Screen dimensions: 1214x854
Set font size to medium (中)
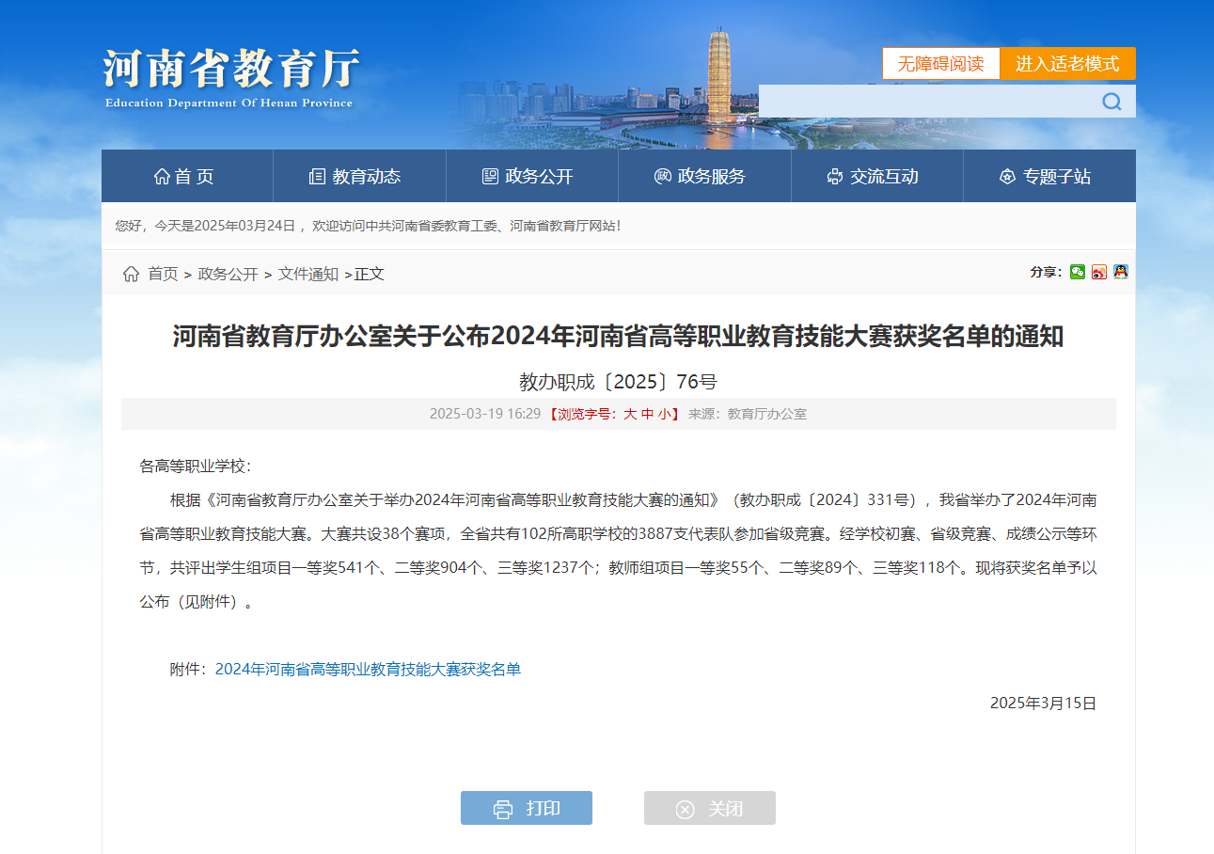pos(647,414)
